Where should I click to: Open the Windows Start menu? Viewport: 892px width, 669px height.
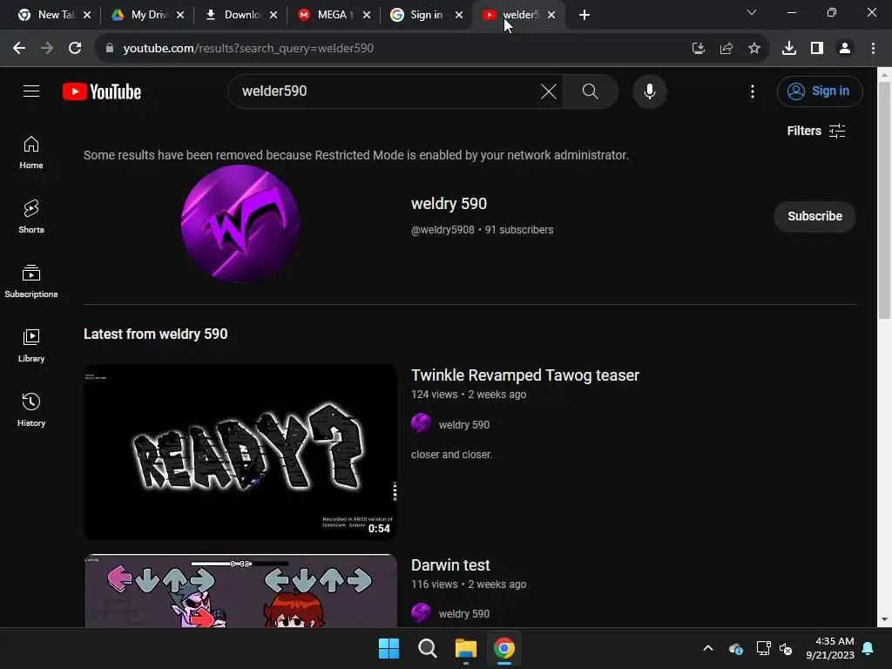(389, 648)
